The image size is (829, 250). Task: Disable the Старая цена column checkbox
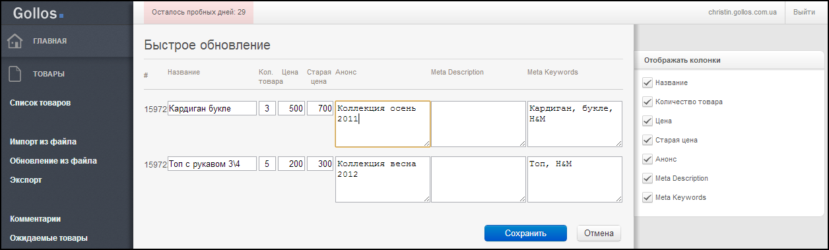click(647, 140)
